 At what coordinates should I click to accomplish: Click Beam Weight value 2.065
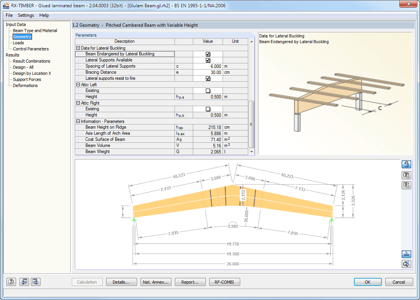point(208,152)
